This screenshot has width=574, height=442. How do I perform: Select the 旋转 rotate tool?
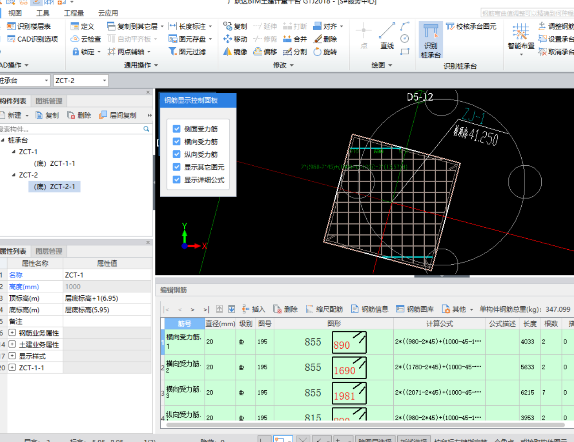point(325,52)
